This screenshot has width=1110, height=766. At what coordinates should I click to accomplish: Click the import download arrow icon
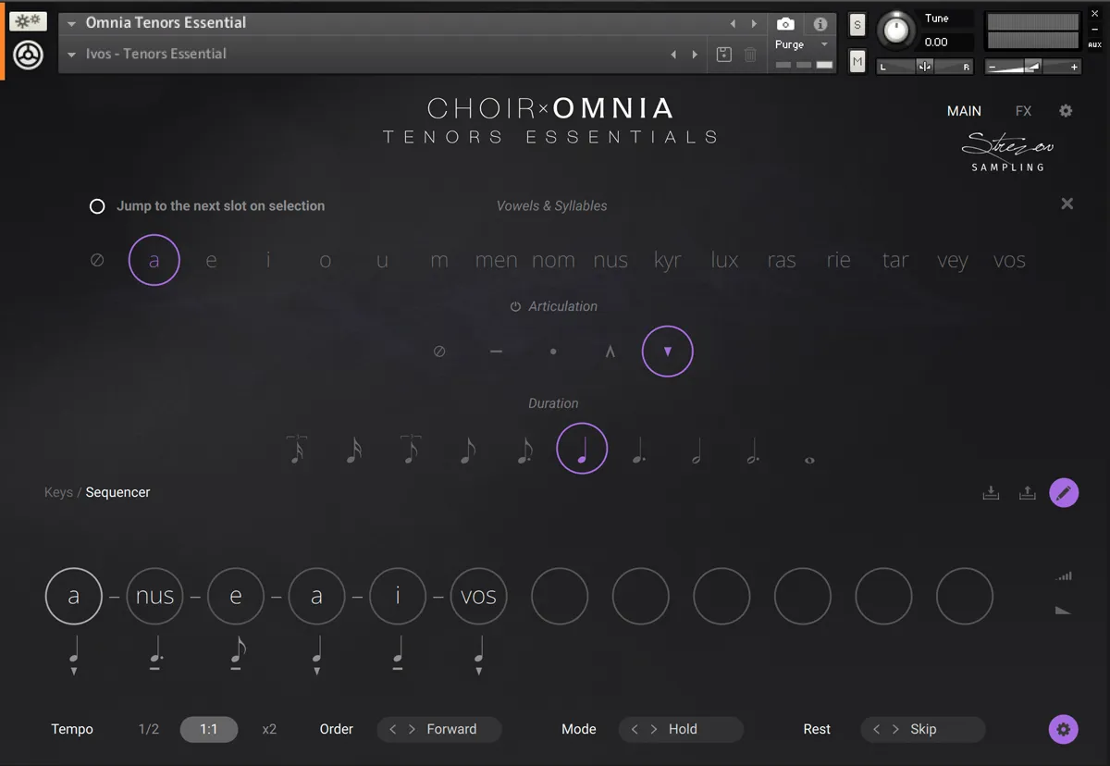click(991, 493)
